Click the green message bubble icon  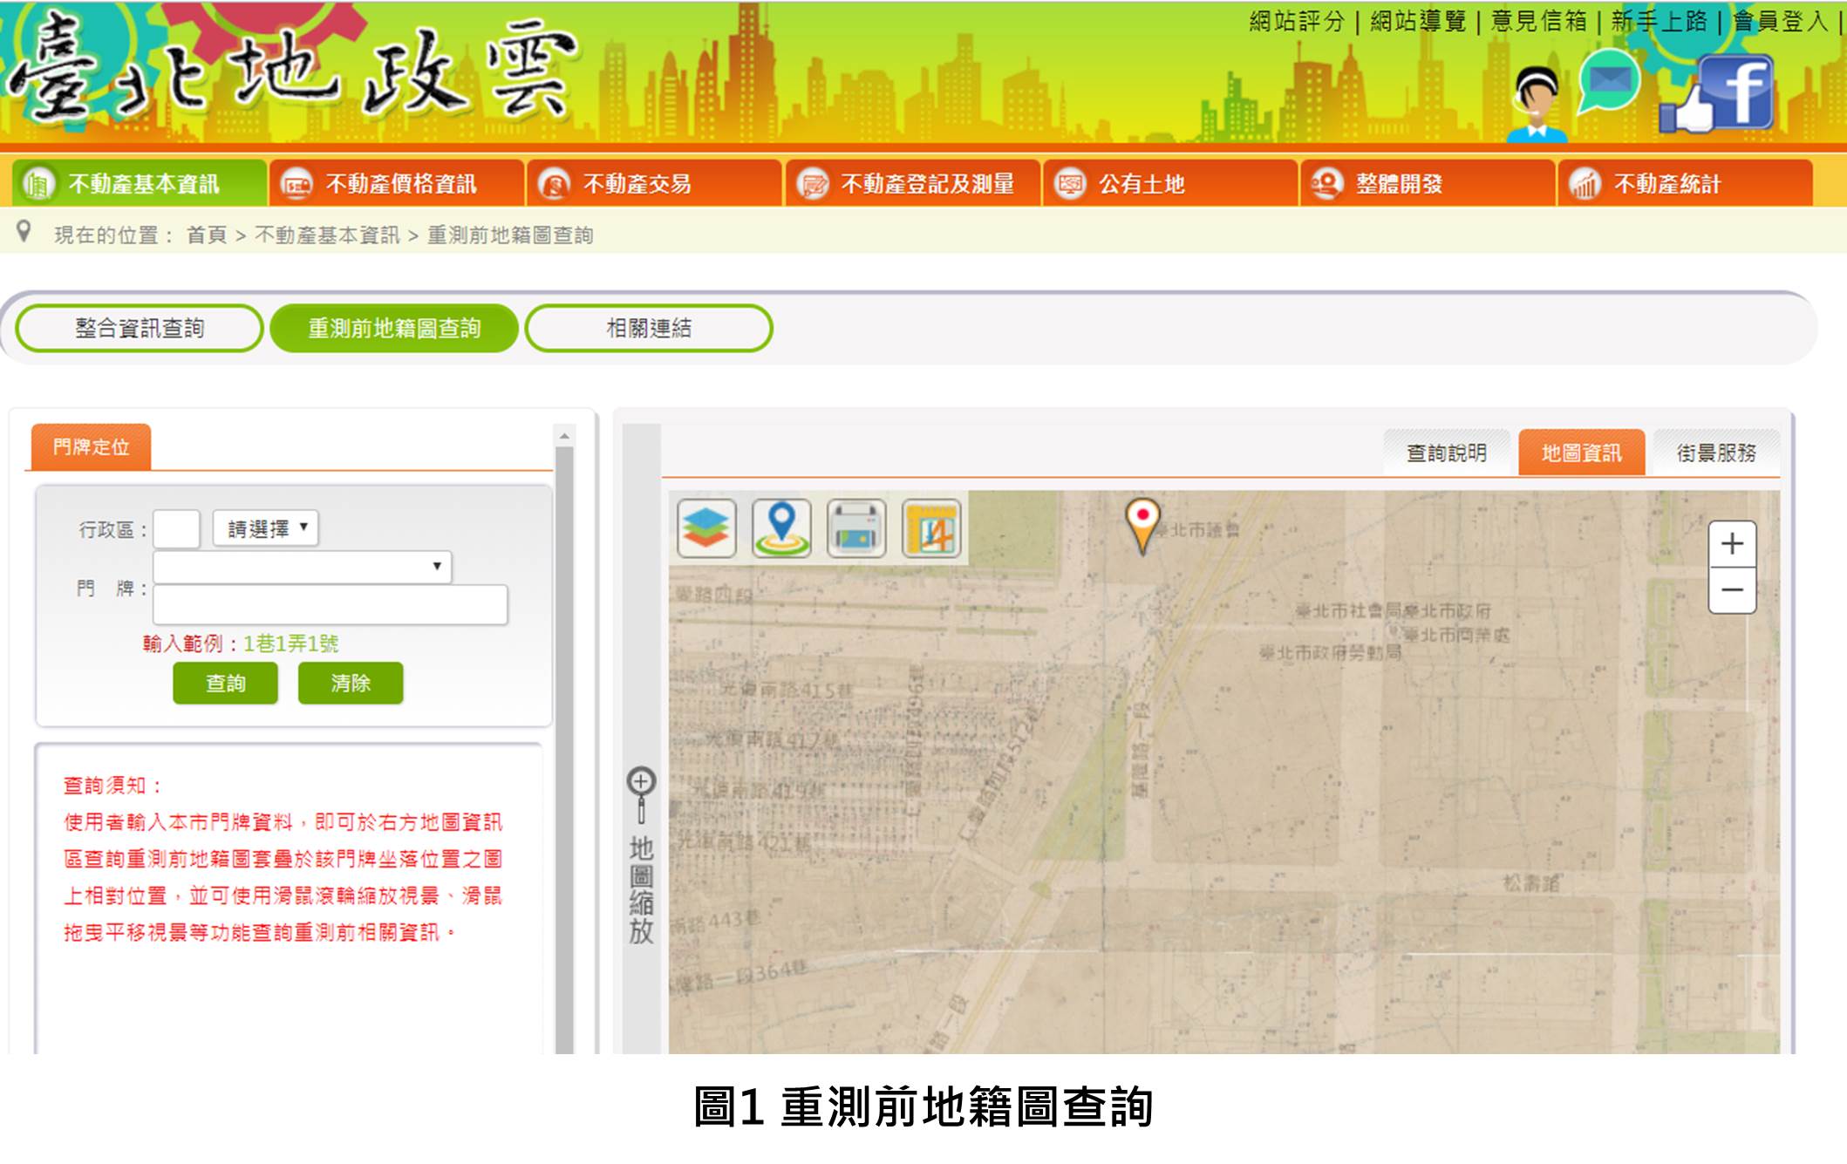(1609, 81)
